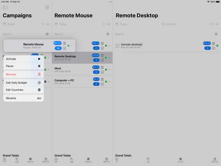Clear the Campaigns search field
Viewport: 221px width, 166px height.
pyautogui.click(x=47, y=34)
